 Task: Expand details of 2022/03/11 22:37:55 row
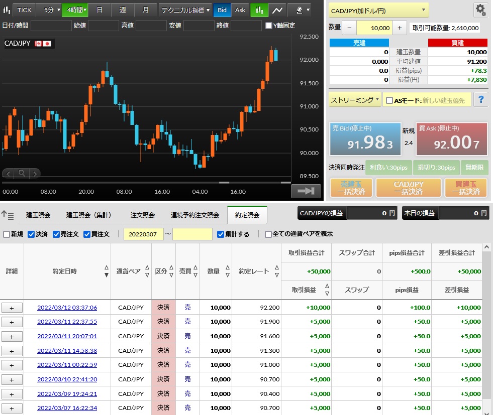coord(12,322)
